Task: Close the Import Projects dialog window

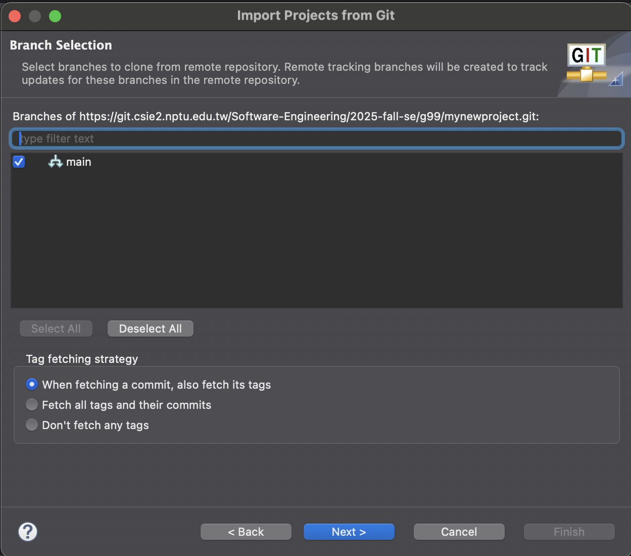Action: (15, 16)
